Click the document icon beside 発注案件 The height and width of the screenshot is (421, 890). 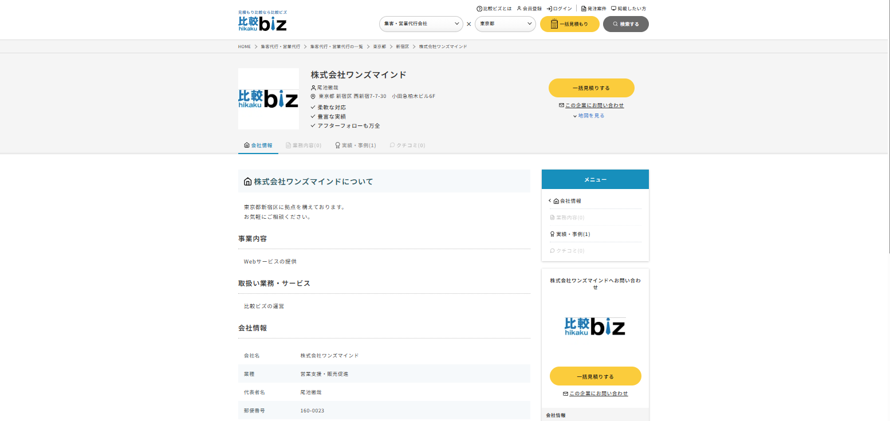(x=584, y=9)
